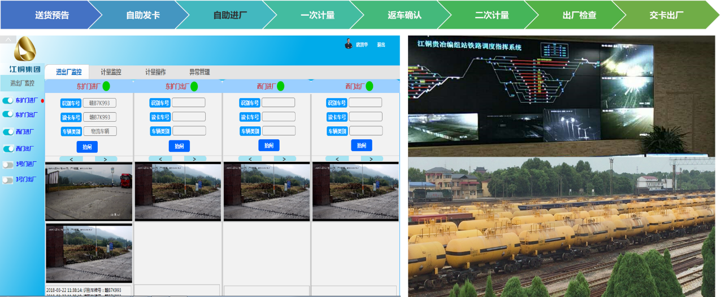Viewport: 721px width, 297px height.
Task: Open the 异常管理 tab
Action: (199, 72)
